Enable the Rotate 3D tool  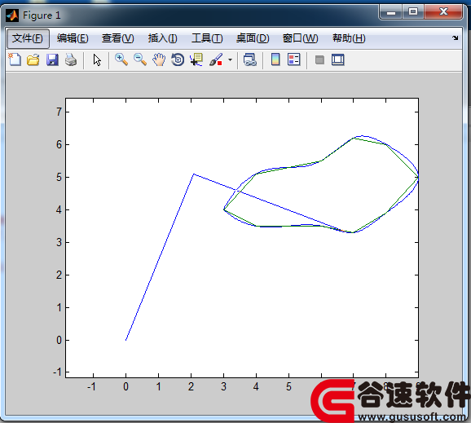[x=178, y=59]
